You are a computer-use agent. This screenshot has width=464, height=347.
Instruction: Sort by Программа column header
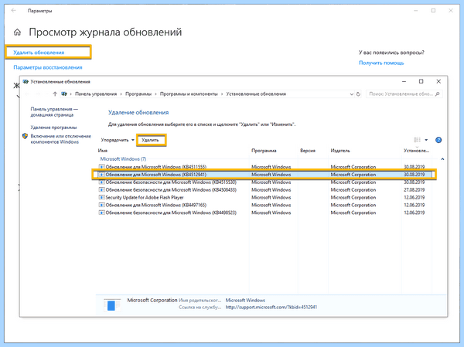coord(264,151)
